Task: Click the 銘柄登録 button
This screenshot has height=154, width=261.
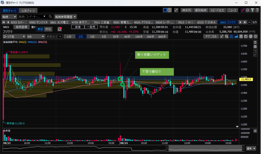Action: pyautogui.click(x=21, y=27)
